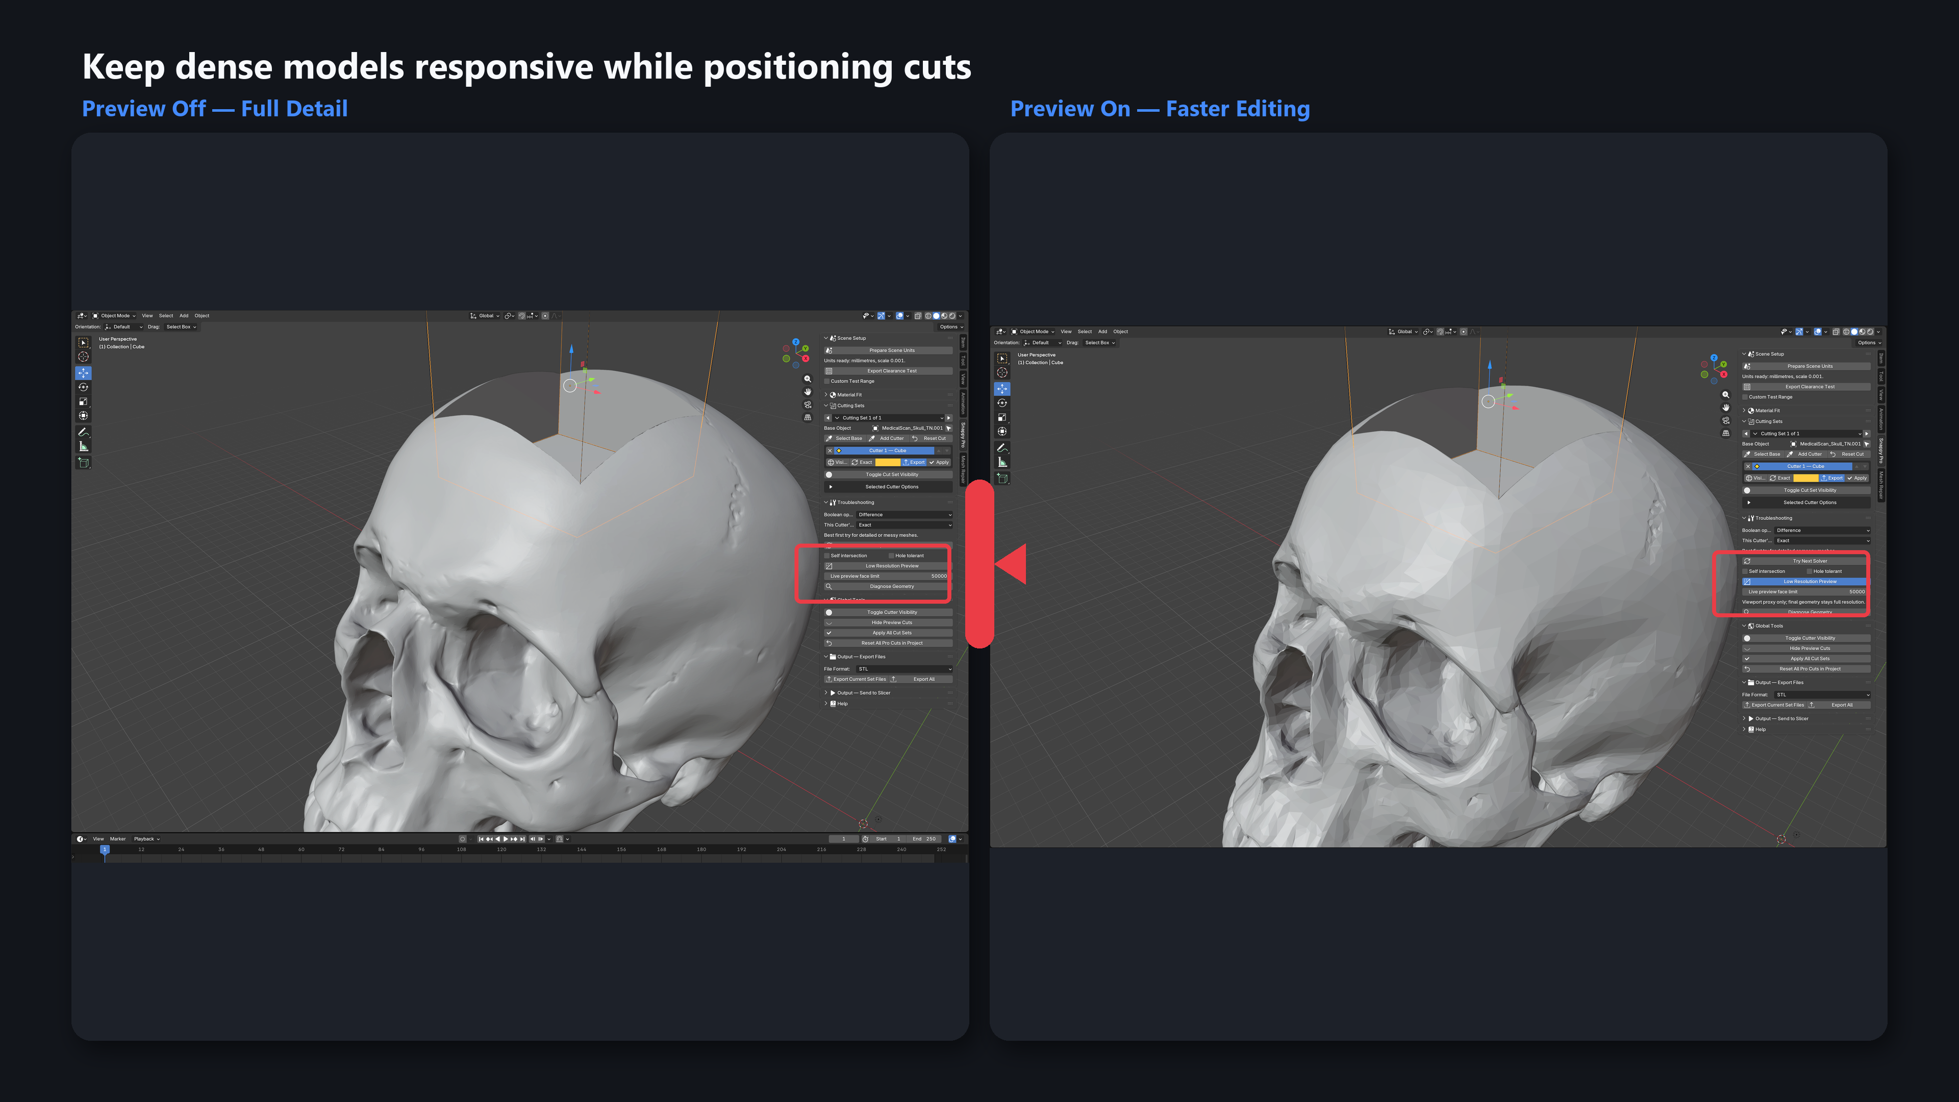Open Boolean operation Difference dropdown in left panel

pyautogui.click(x=904, y=515)
